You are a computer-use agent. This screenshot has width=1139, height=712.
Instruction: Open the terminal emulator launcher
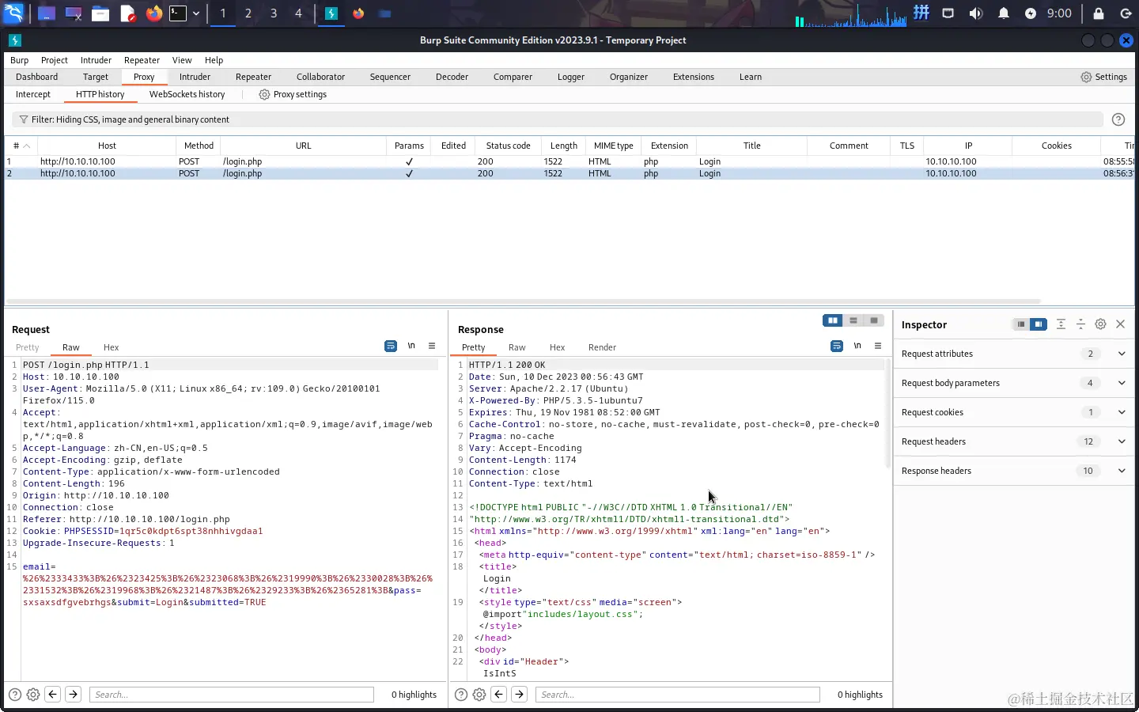click(179, 13)
